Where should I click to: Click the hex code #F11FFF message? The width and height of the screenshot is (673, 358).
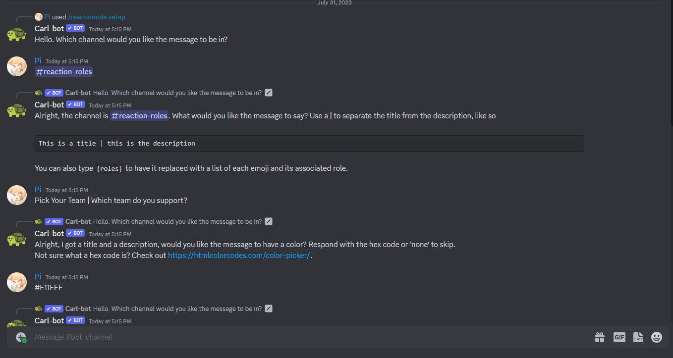click(x=49, y=287)
